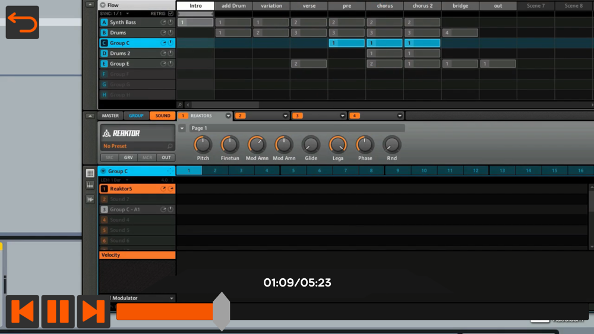Open the REAKTOR5 plugin slot dropdown
This screenshot has height=334, width=594.
pos(228,116)
